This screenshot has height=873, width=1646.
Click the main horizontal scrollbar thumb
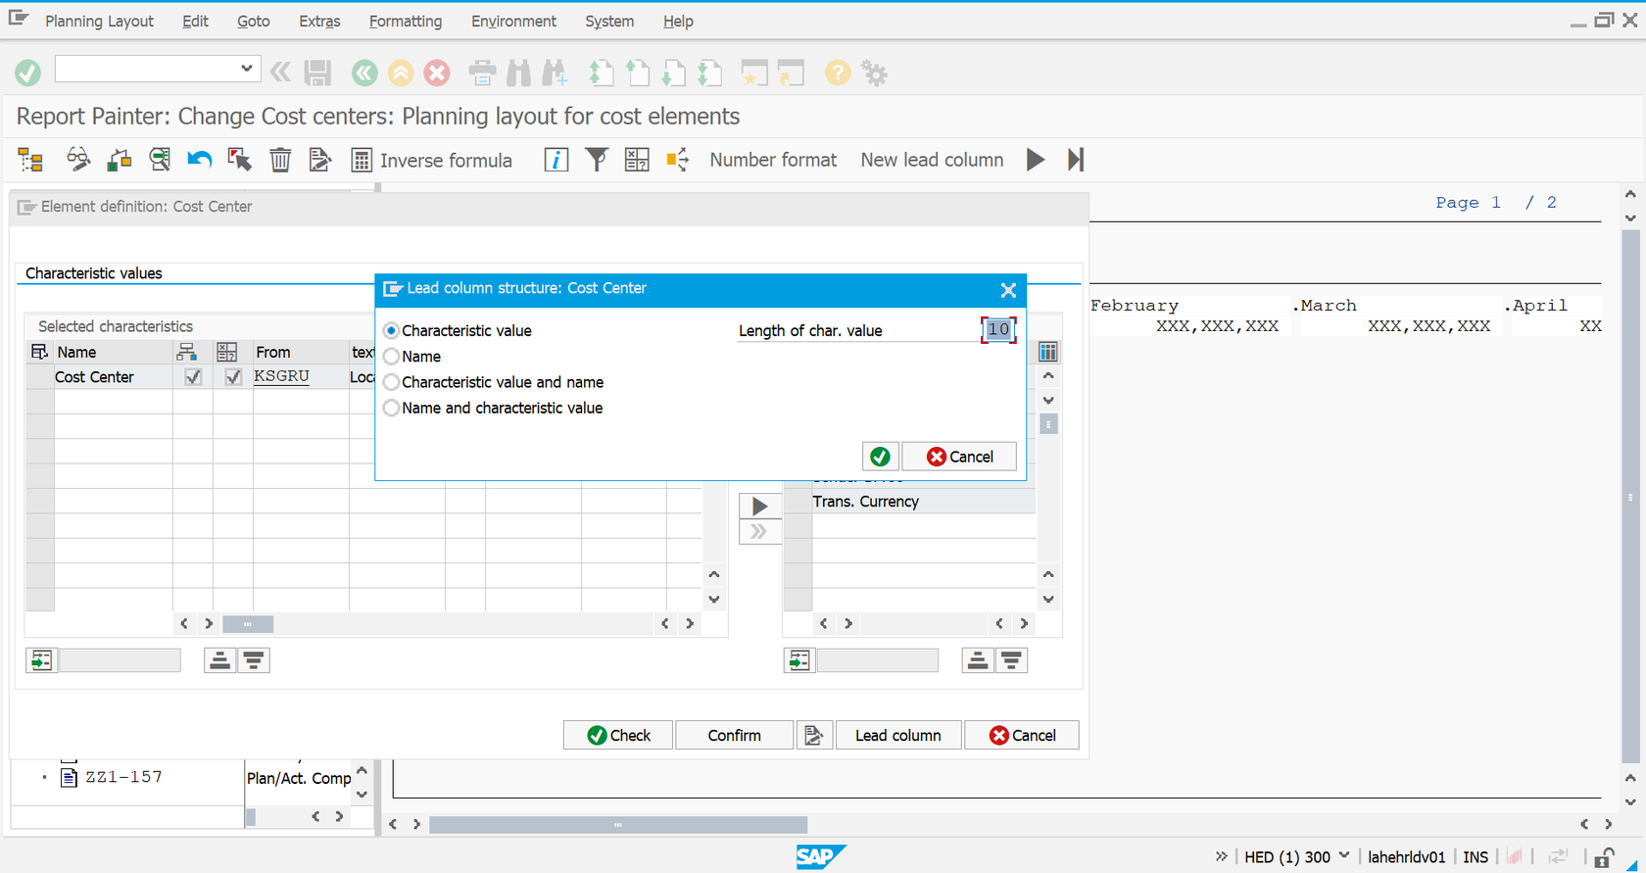pyautogui.click(x=618, y=825)
